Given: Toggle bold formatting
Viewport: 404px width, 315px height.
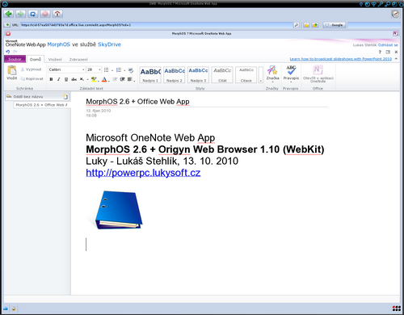Looking at the screenshot, I should pos(51,79).
